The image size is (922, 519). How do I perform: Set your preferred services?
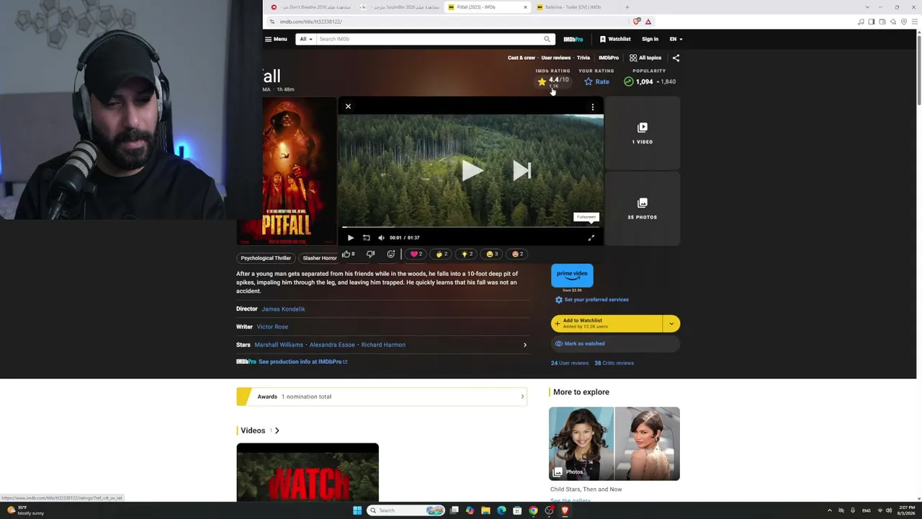[591, 300]
